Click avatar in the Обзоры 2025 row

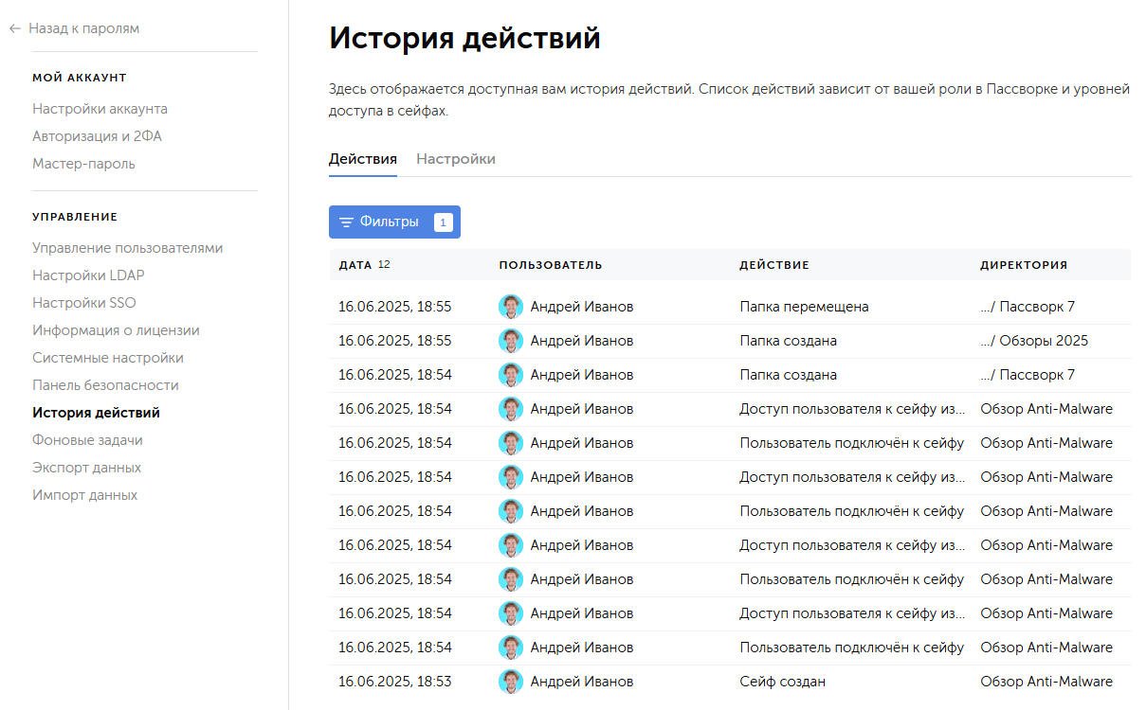(511, 341)
